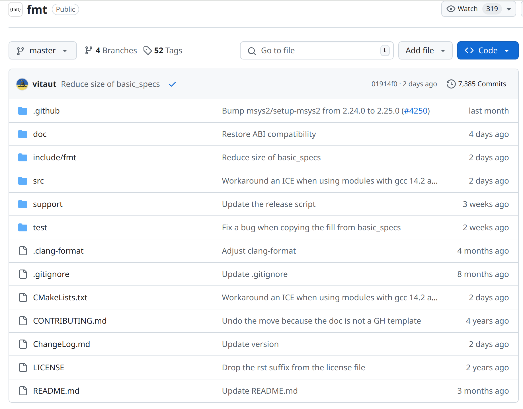523x409 pixels.
Task: Click the code brackets icon on Code button
Action: click(469, 51)
